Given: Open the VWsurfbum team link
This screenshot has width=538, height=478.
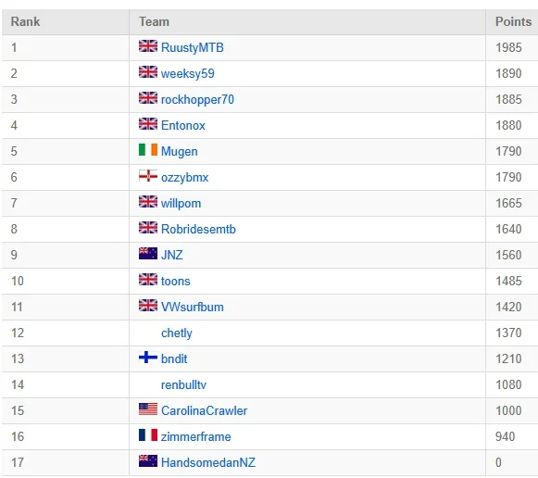Looking at the screenshot, I should click(193, 307).
